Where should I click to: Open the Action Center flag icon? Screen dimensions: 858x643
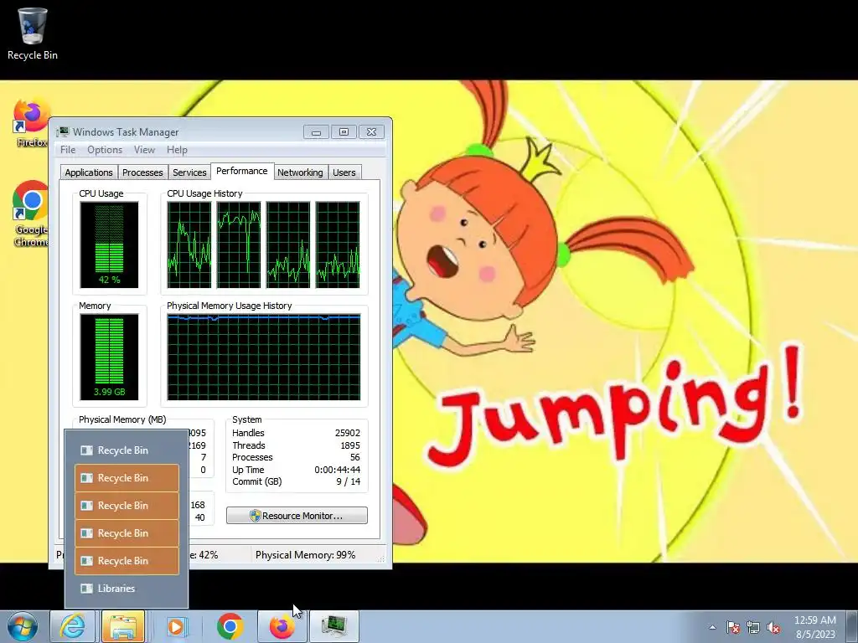[x=733, y=627]
